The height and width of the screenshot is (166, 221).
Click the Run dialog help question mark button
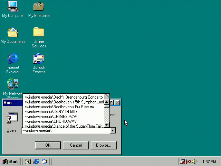(x=111, y=103)
